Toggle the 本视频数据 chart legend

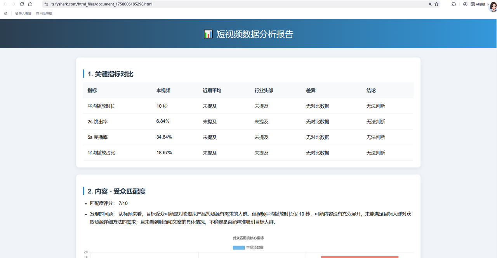tap(254, 247)
